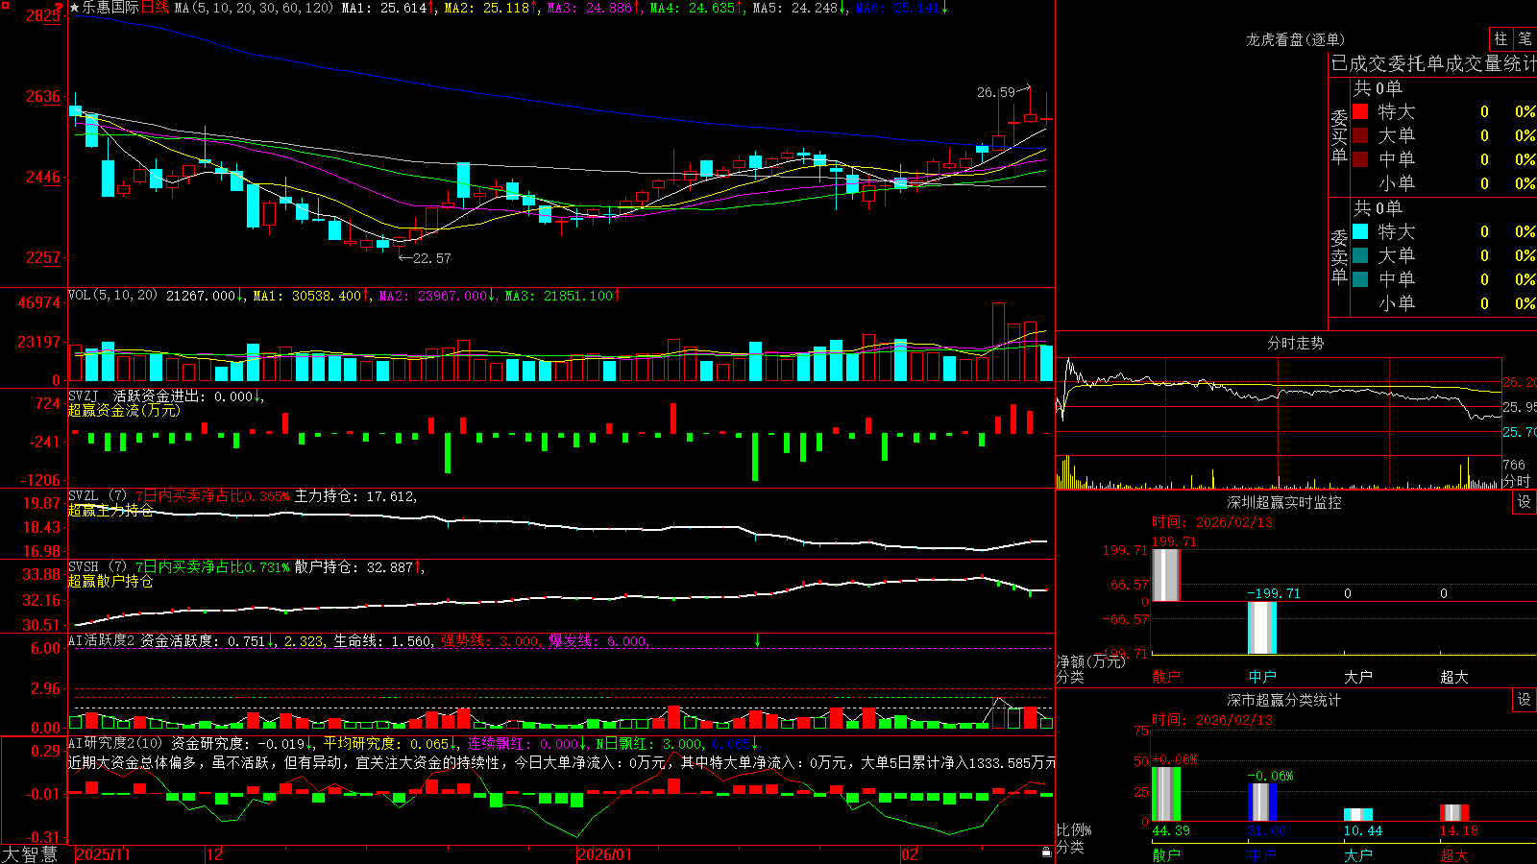
Task: Click the 委卖单 section label
Action: pyautogui.click(x=1339, y=256)
